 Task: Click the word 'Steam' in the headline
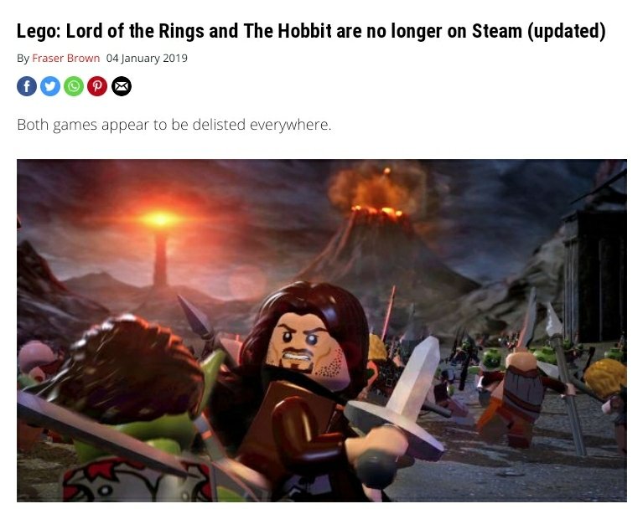[x=497, y=31]
